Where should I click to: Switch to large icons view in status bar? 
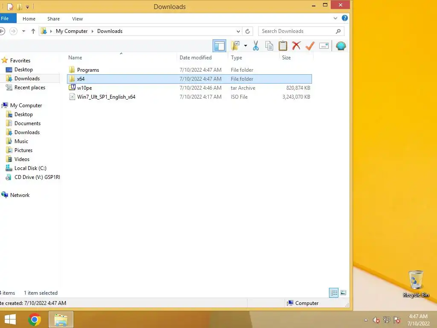344,293
